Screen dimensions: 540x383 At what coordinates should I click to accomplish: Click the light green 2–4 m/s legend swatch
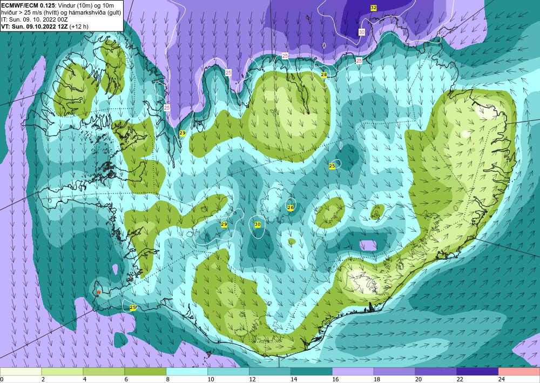click(x=62, y=372)
